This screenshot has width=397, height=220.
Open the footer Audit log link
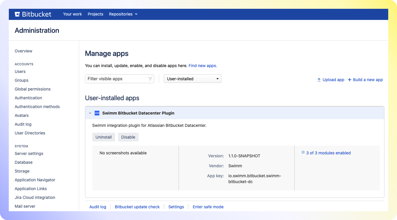pos(98,207)
